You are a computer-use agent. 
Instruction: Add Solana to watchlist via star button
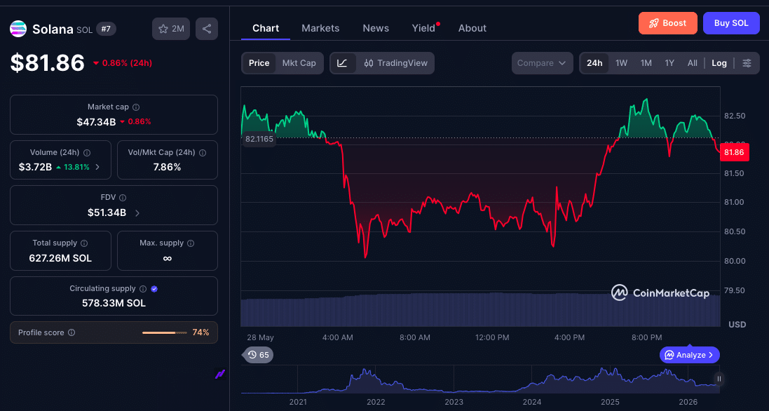pos(171,29)
